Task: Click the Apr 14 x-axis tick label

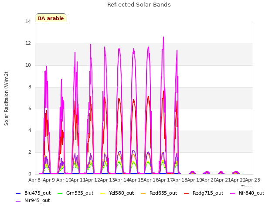Action: click(x=122, y=180)
